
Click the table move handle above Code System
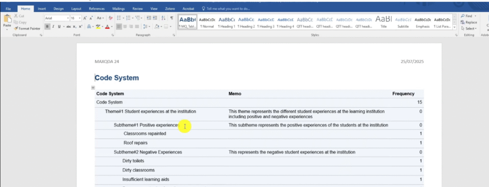[93, 88]
